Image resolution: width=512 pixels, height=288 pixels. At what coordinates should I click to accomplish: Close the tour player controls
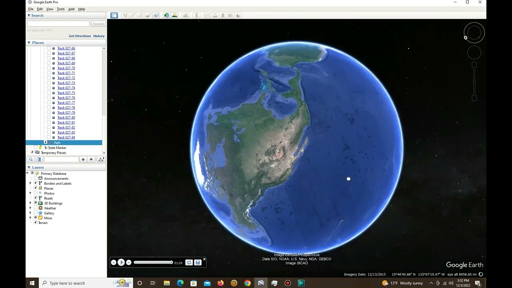(x=204, y=259)
